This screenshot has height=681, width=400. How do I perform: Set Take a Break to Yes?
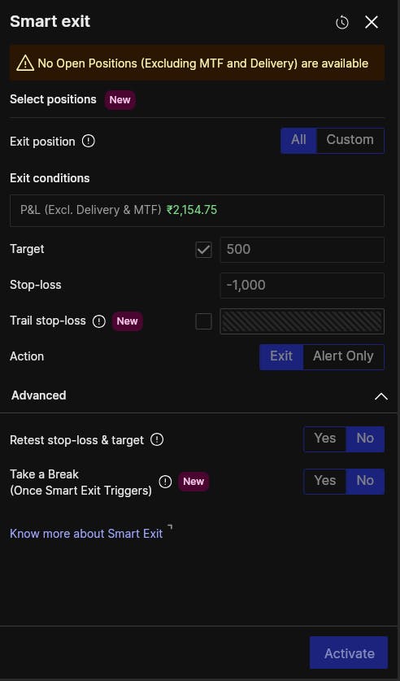pos(325,481)
